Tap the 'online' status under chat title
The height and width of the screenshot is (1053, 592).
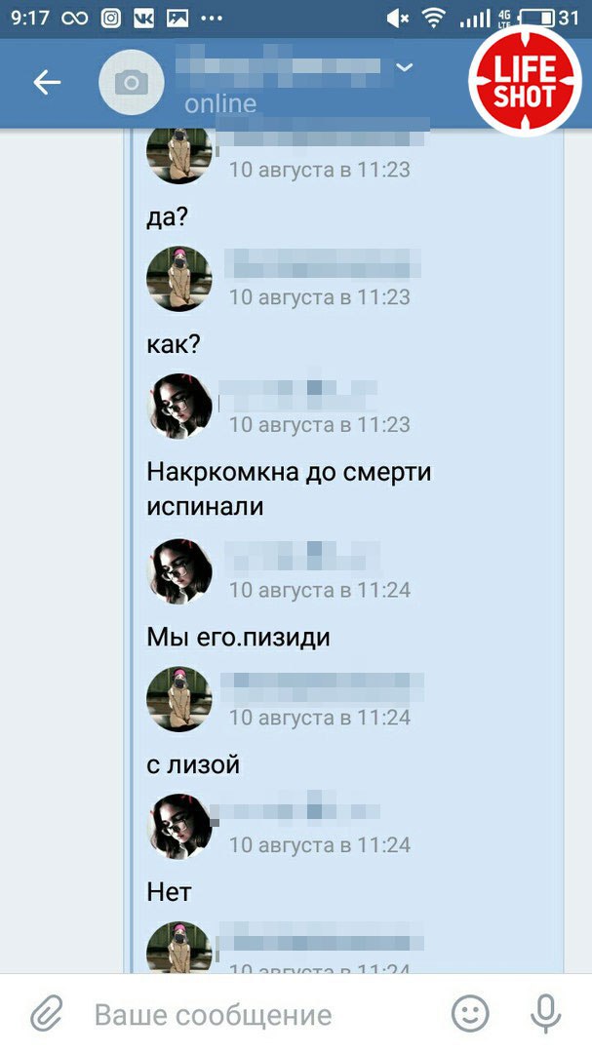click(220, 104)
